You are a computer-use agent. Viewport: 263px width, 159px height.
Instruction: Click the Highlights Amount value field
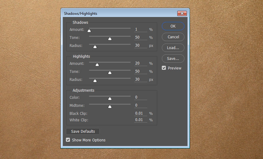140,63
